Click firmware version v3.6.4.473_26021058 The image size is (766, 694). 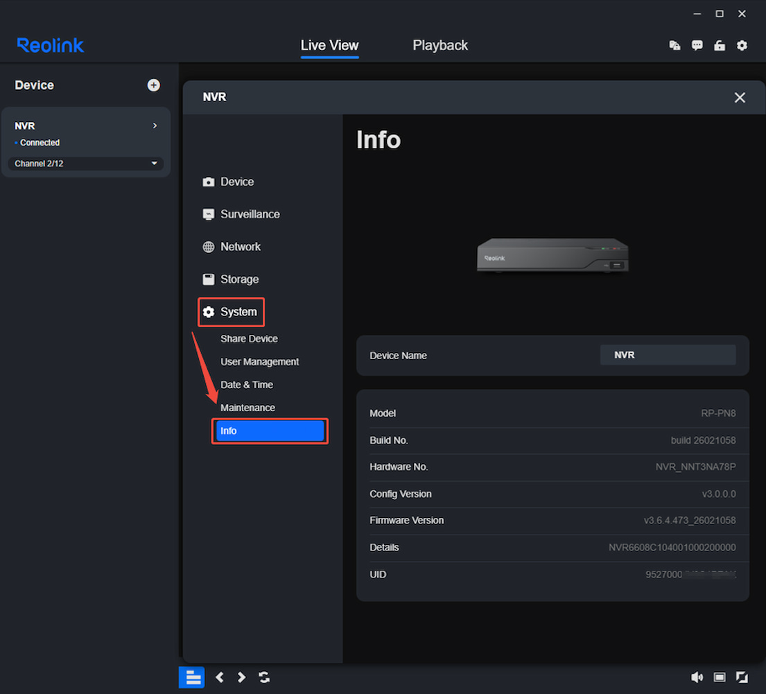[x=689, y=521]
